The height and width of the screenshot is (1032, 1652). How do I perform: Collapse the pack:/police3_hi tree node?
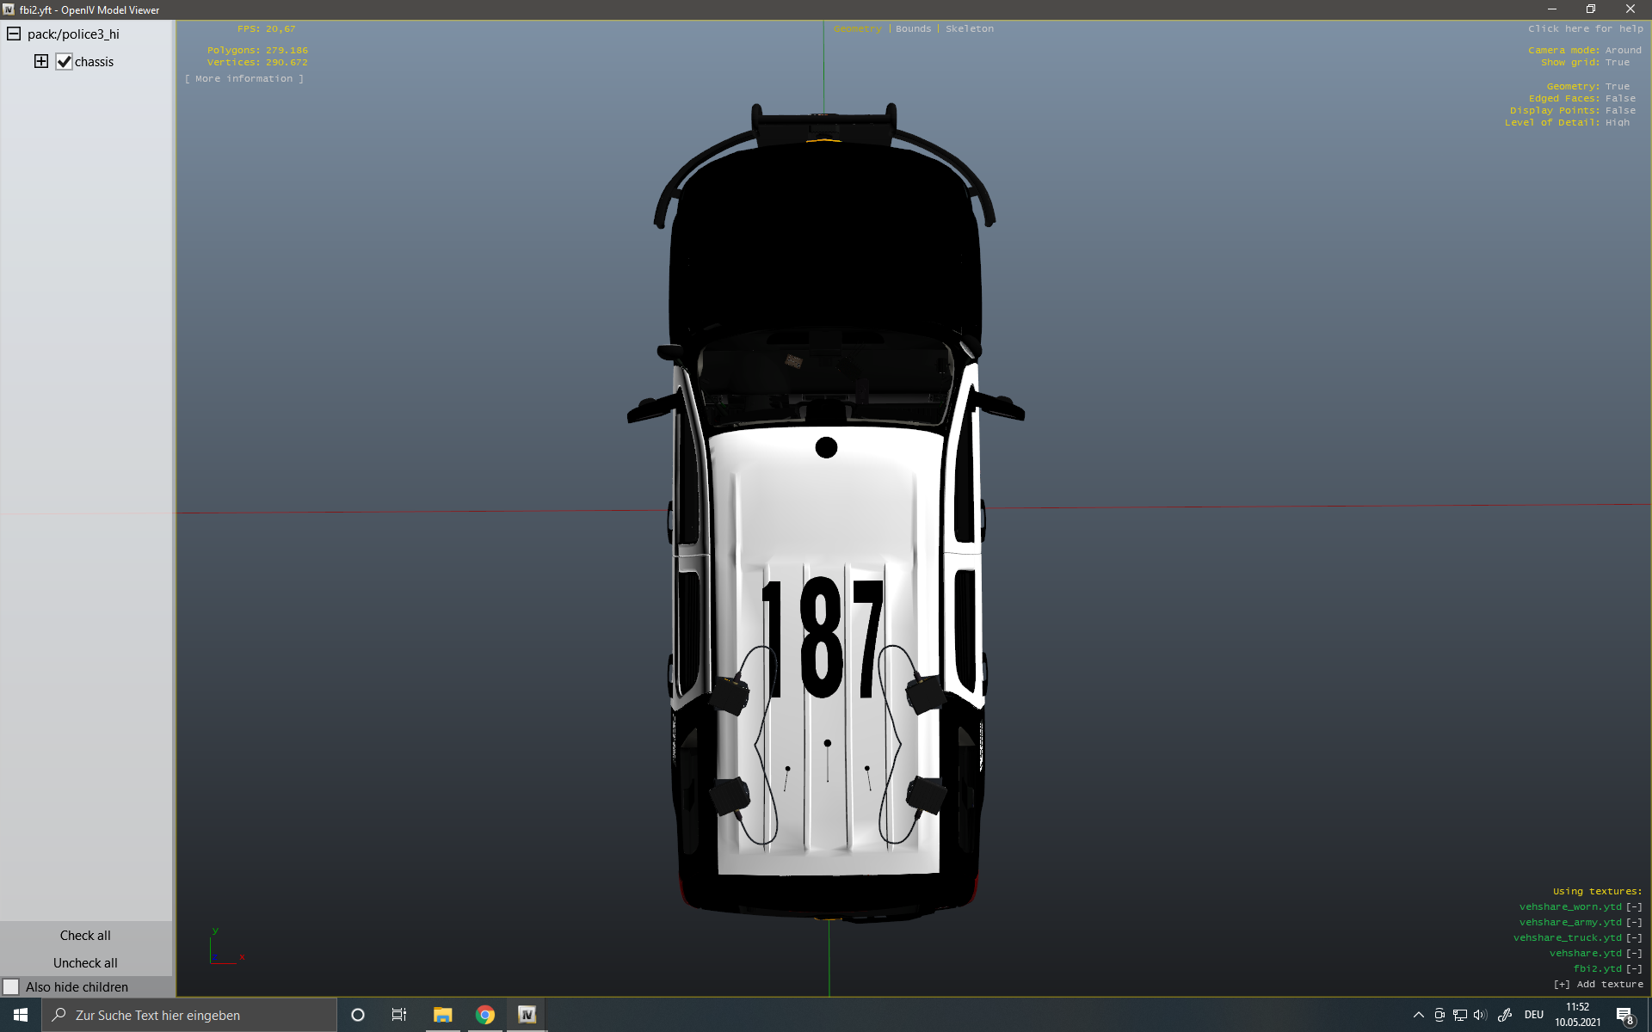(x=14, y=34)
